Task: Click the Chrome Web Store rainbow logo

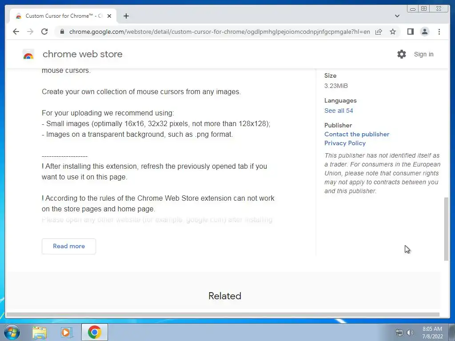Action: click(28, 54)
